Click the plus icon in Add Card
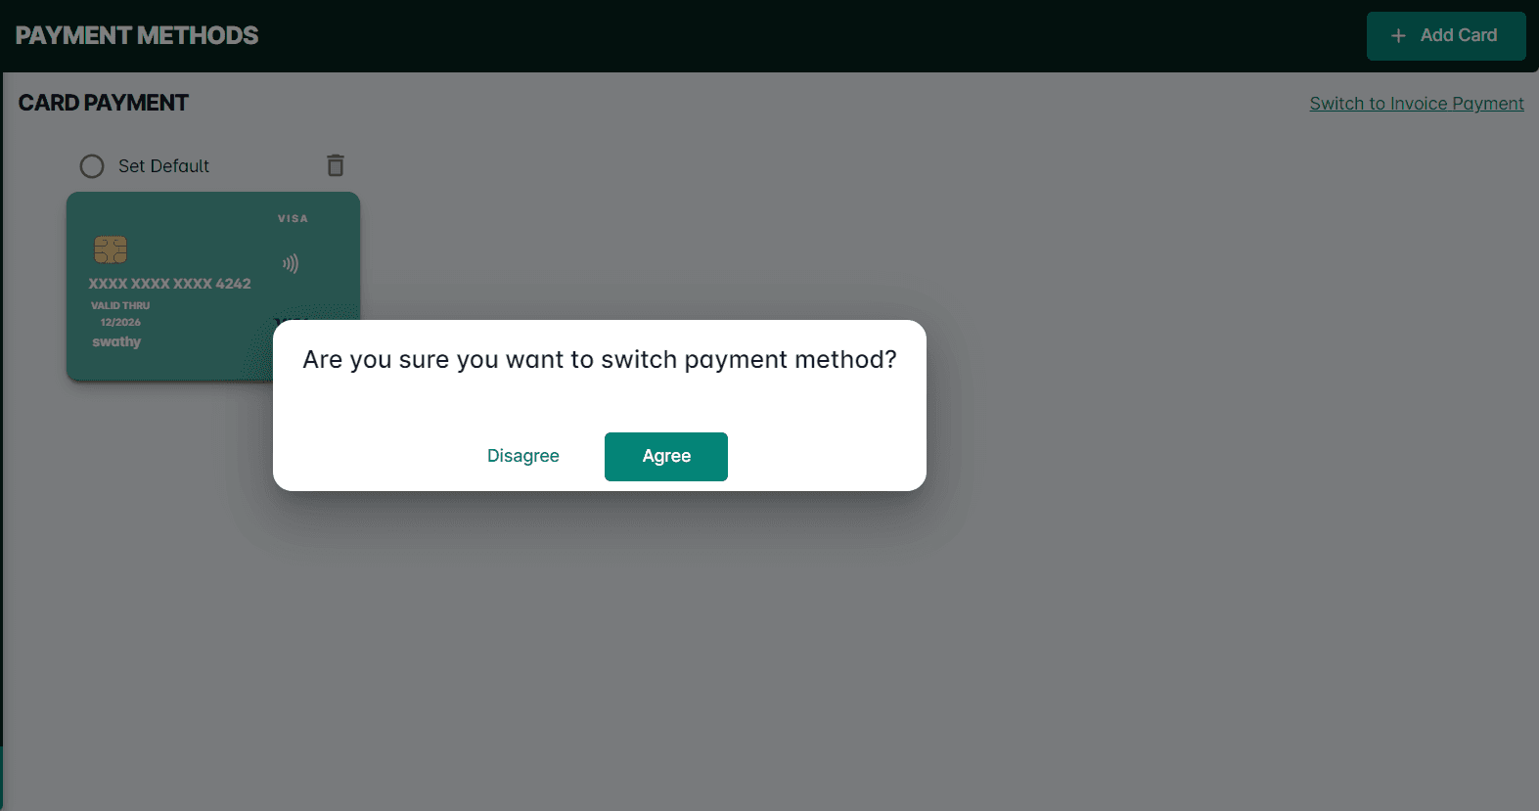This screenshot has height=811, width=1539. pos(1399,36)
